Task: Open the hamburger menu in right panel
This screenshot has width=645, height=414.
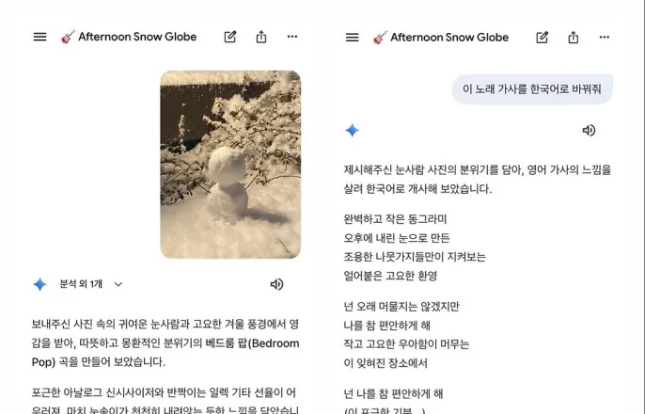Action: tap(352, 37)
